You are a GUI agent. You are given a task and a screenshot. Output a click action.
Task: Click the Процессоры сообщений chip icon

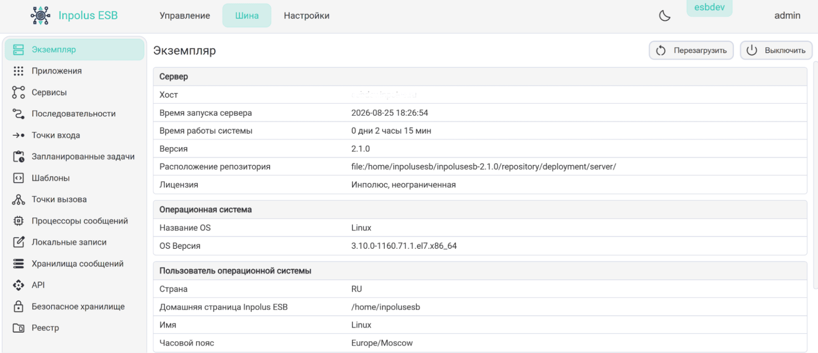[18, 221]
